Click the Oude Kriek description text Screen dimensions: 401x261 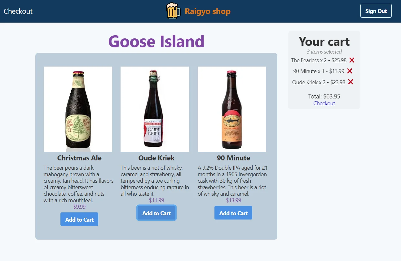coord(155,181)
